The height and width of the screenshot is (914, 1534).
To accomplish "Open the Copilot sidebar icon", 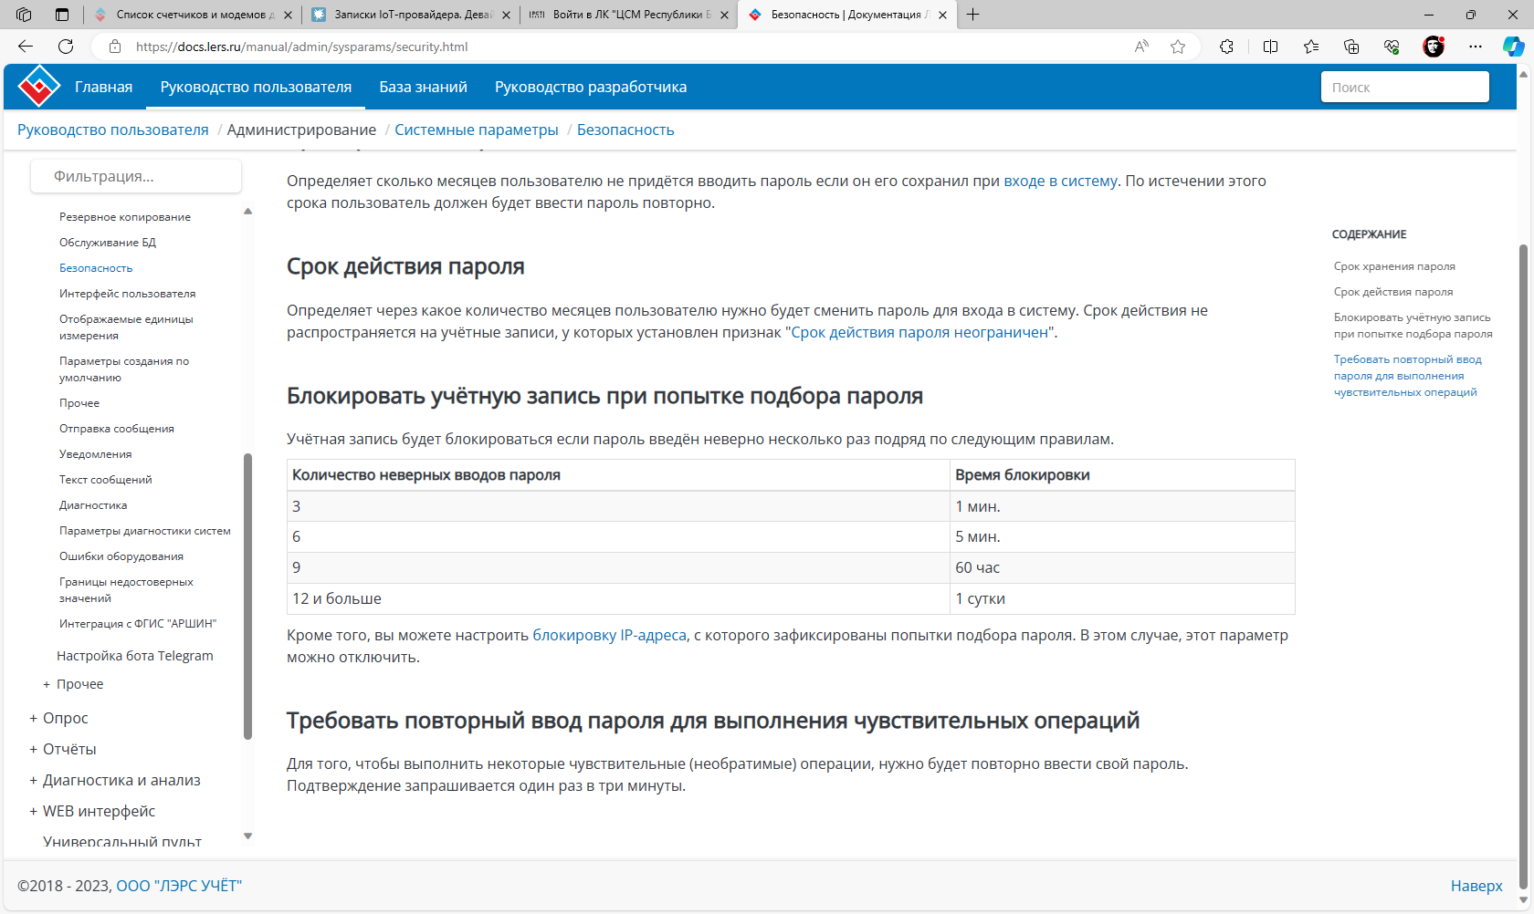I will pos(1513,47).
